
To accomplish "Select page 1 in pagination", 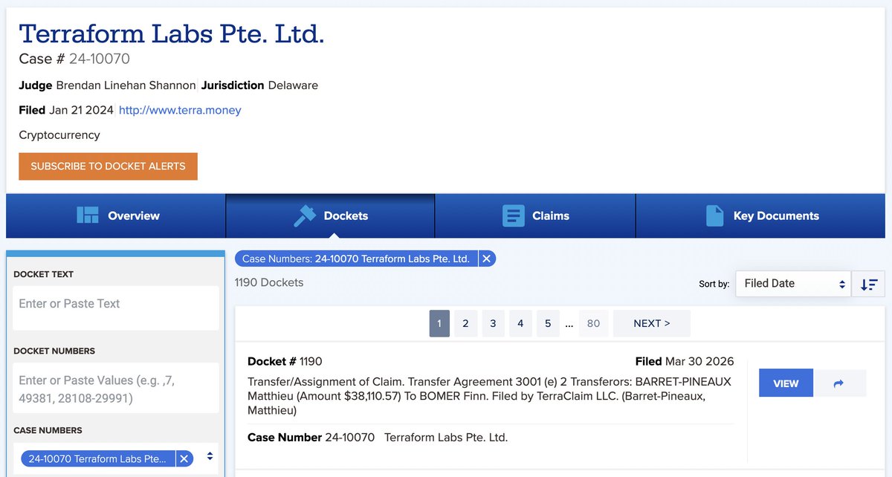I will pos(439,323).
